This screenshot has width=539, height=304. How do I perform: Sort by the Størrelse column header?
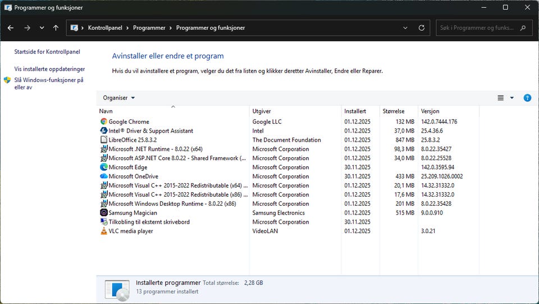[x=399, y=111]
